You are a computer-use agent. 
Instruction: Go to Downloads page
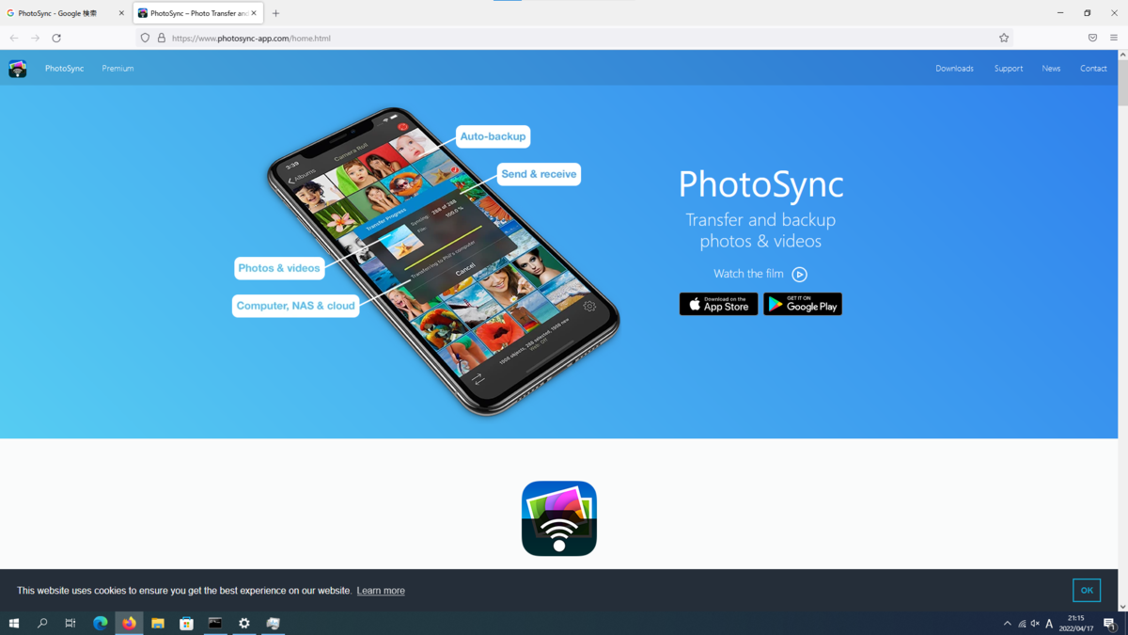click(954, 69)
